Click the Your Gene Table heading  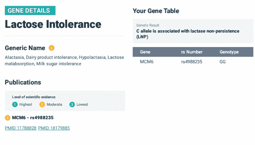156,11
